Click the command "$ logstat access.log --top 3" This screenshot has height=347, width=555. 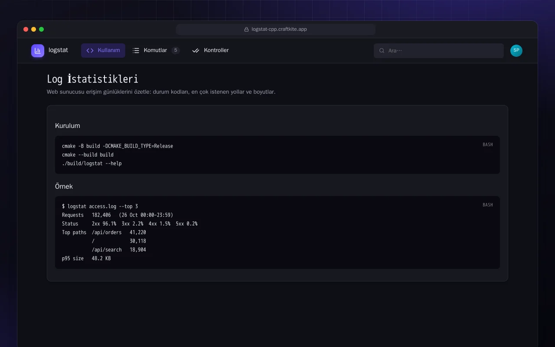[100, 206]
